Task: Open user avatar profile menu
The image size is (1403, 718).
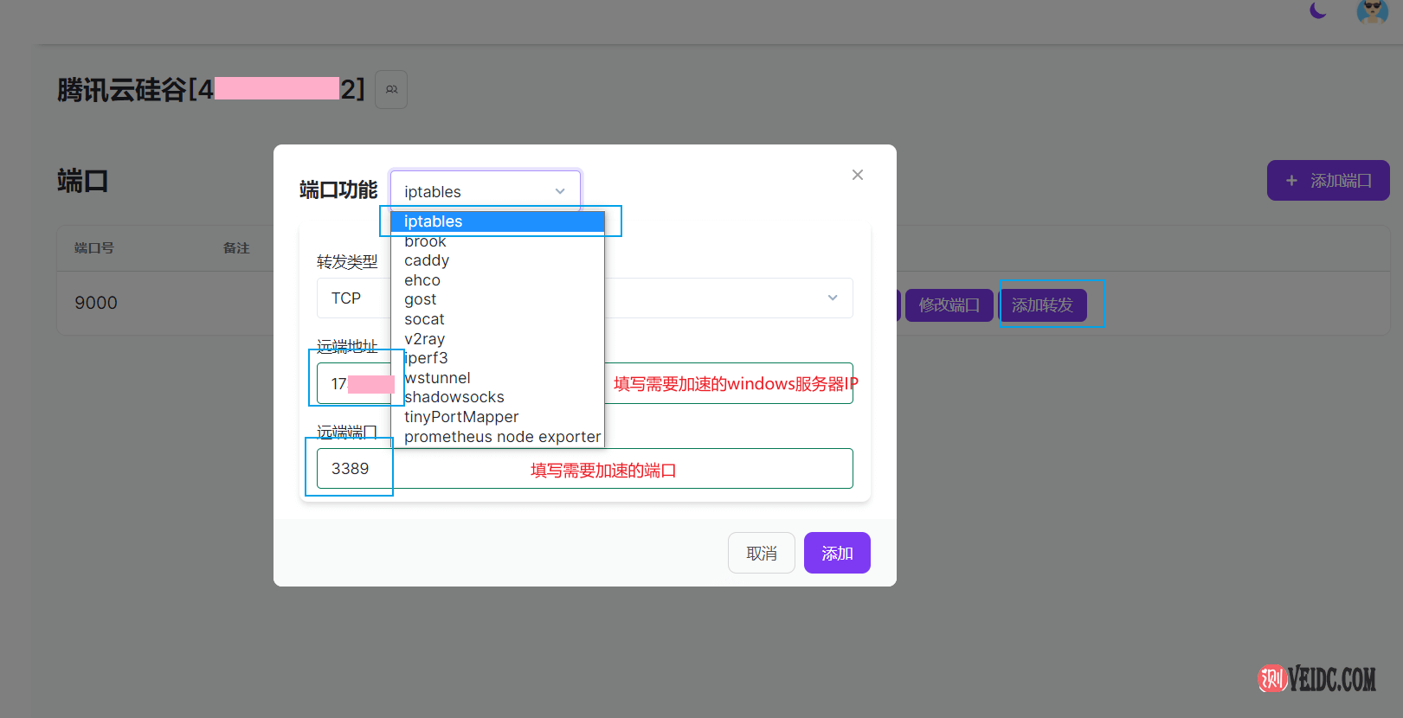Action: pos(1372,11)
